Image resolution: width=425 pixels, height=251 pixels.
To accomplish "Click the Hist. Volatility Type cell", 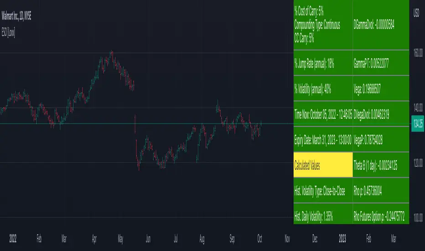I will click(x=323, y=191).
